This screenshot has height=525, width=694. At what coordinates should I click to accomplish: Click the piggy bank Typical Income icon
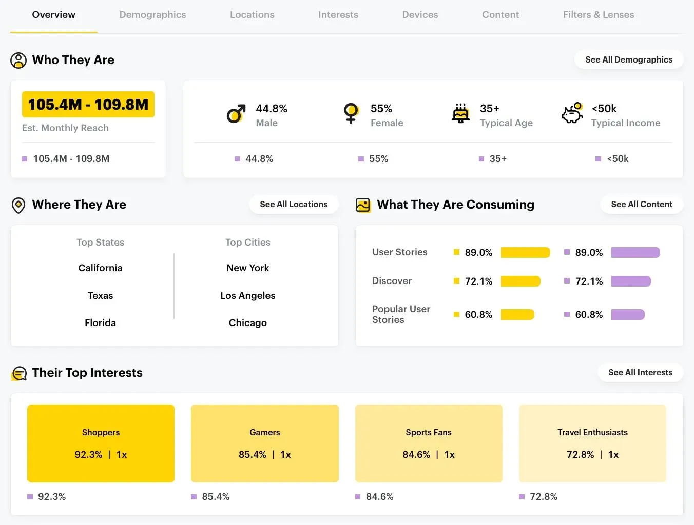(x=572, y=113)
